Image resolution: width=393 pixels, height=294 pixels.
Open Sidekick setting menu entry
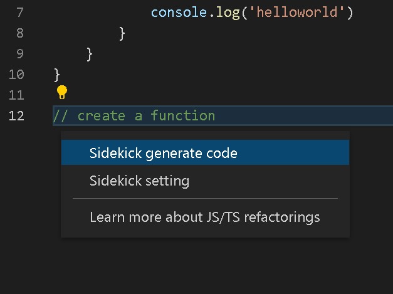(x=205, y=181)
